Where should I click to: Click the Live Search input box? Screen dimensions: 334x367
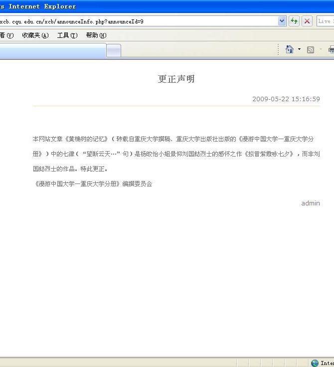[x=325, y=21]
